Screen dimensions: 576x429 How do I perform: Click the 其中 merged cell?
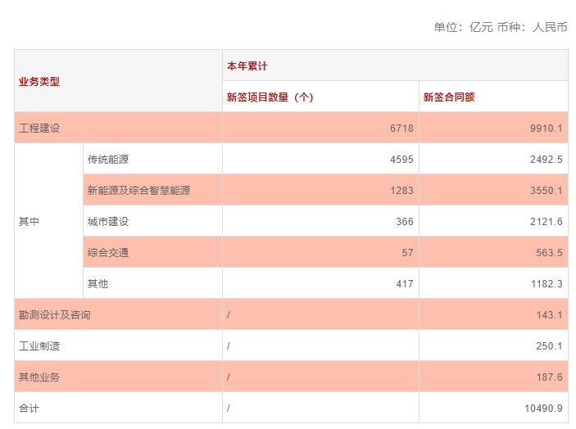[x=29, y=221]
